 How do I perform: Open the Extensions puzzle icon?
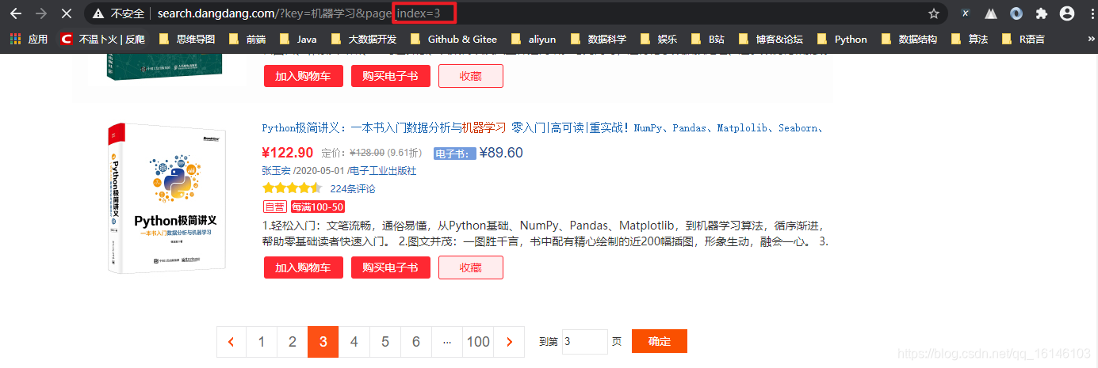[1042, 13]
